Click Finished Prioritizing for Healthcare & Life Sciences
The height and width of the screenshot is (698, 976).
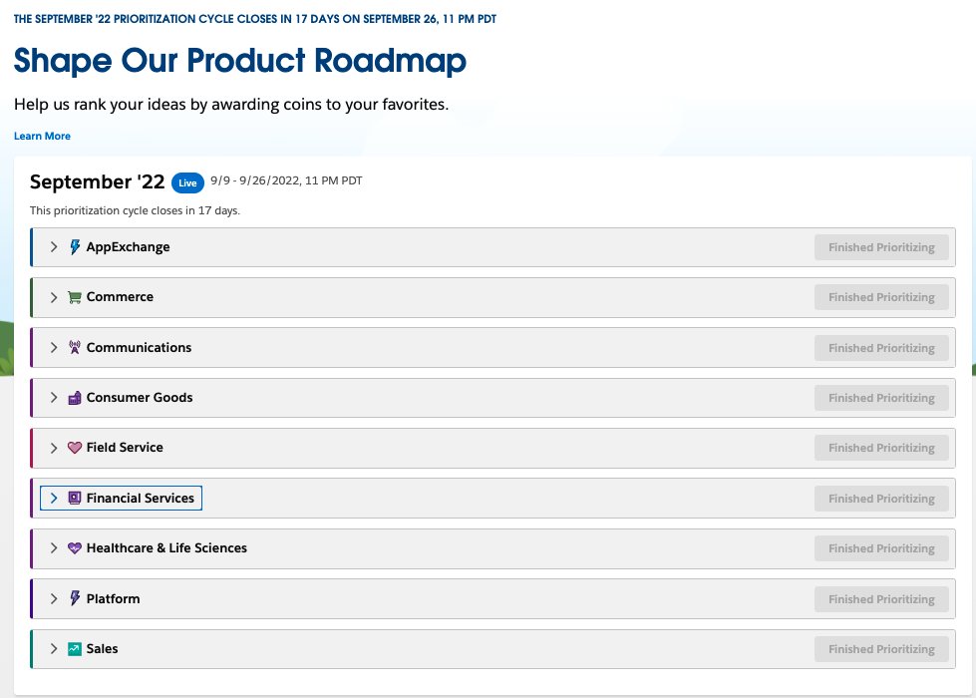(x=881, y=548)
